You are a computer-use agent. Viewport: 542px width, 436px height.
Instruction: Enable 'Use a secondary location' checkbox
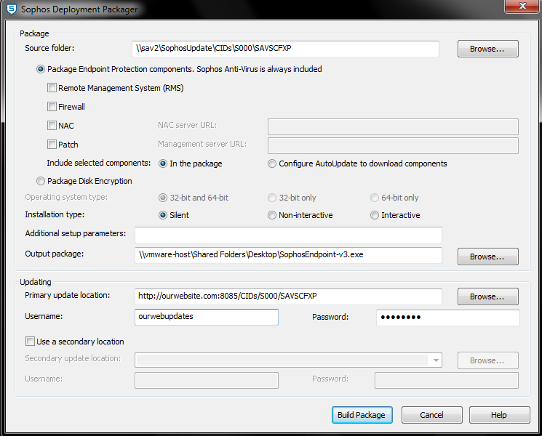click(30, 342)
